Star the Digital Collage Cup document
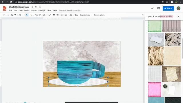Image resolution: width=183 pixels, height=103 pixels. pos(32,7)
